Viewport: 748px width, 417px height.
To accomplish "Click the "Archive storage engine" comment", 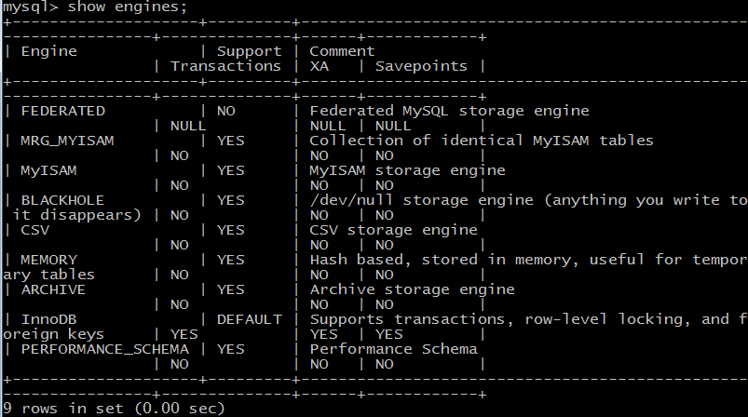I will [412, 289].
